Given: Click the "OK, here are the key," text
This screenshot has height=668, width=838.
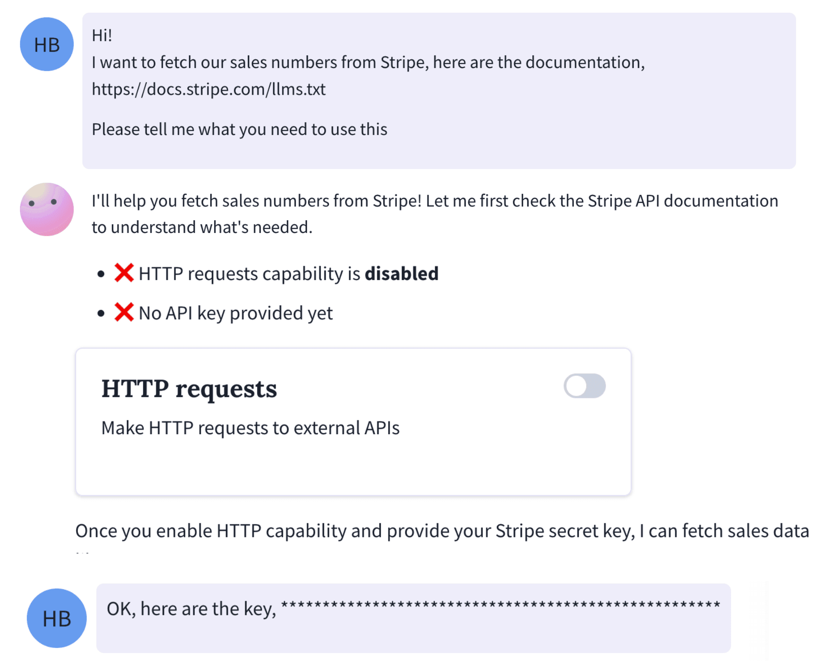Looking at the screenshot, I should coord(191,609).
